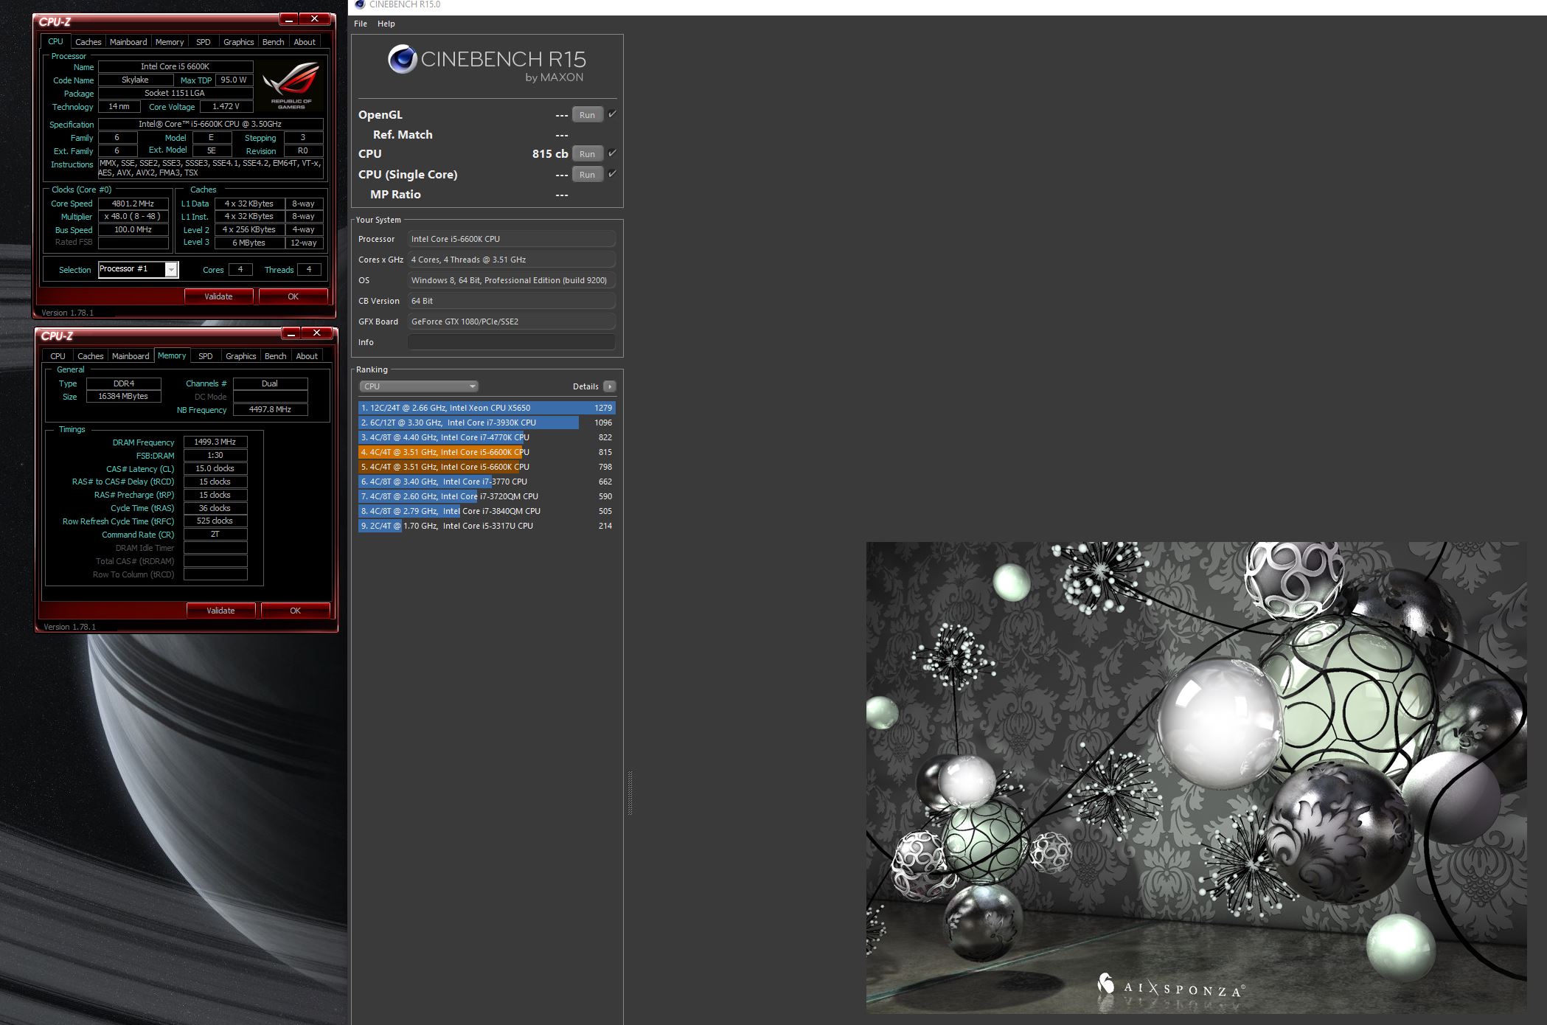
Task: Switch to Caches tab in top CPU-Z window
Action: pyautogui.click(x=88, y=42)
